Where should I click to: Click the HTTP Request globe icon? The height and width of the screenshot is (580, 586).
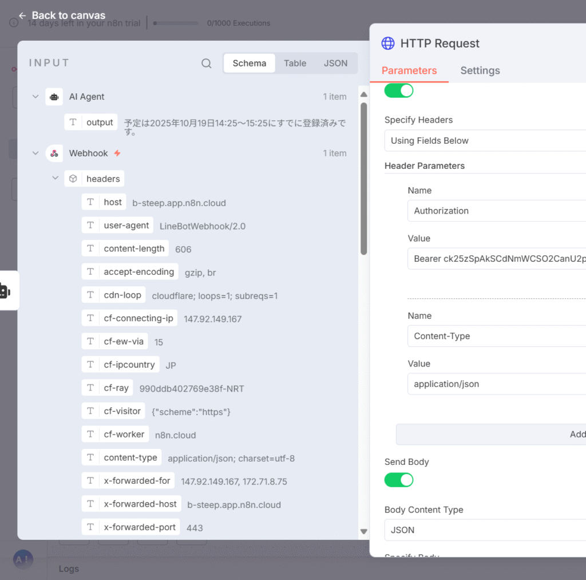click(x=388, y=44)
